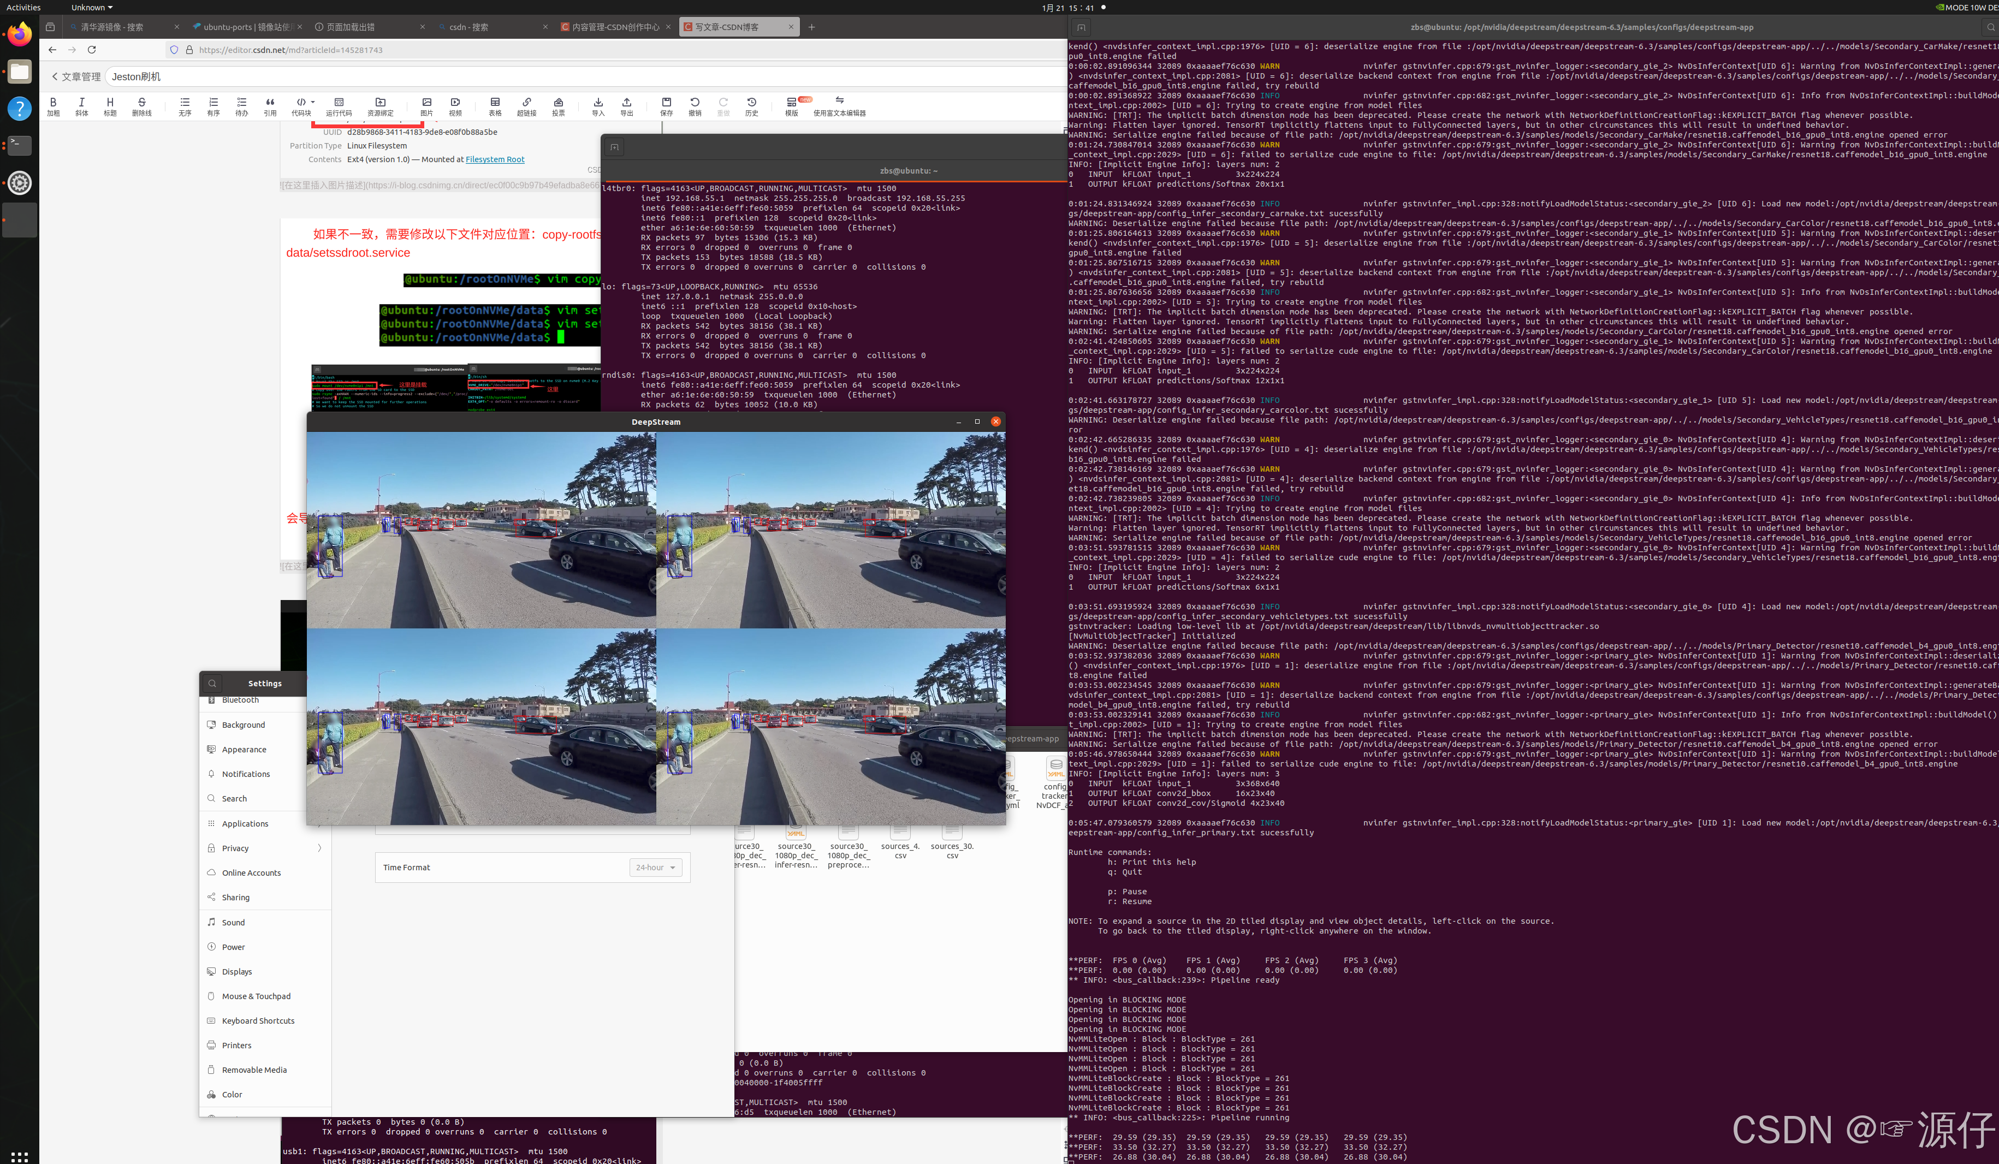Save the article with 保存 icon

tap(666, 106)
